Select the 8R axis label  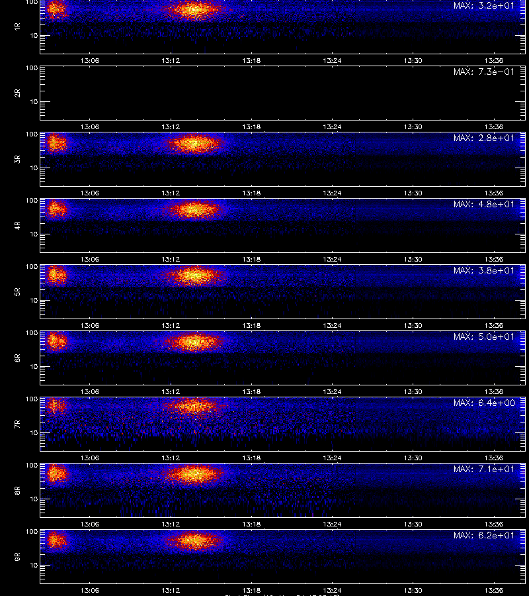click(x=17, y=490)
